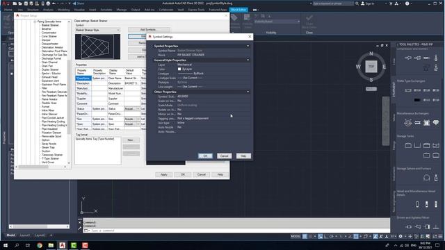
Task: Apply changes in Project Setup
Action: point(164,174)
